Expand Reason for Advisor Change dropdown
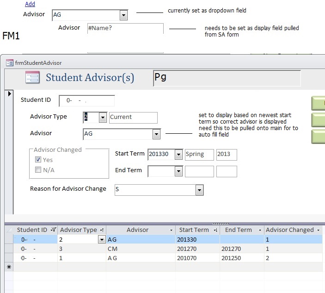Screen dimensions: 325x293 199,190
